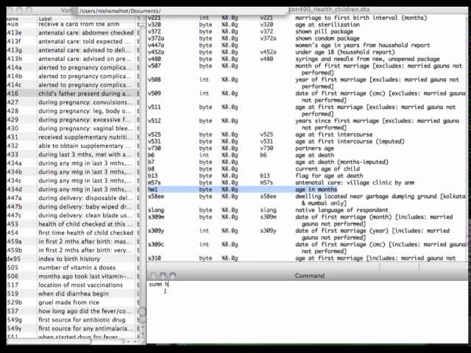Screen dimensions: 471x353
Task: Choose 529b gruel made from rice
Action: point(73,302)
